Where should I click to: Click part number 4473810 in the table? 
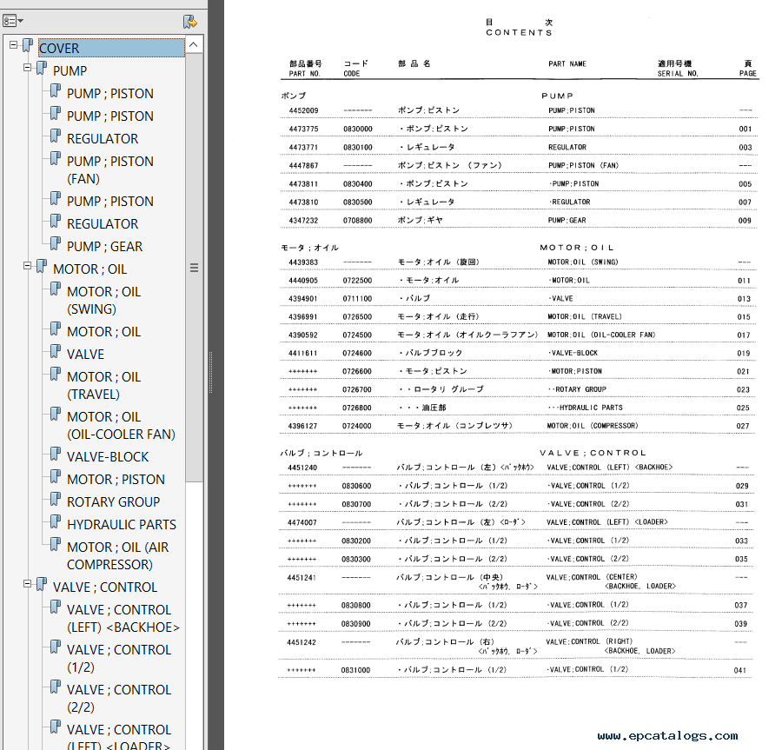pyautogui.click(x=303, y=202)
